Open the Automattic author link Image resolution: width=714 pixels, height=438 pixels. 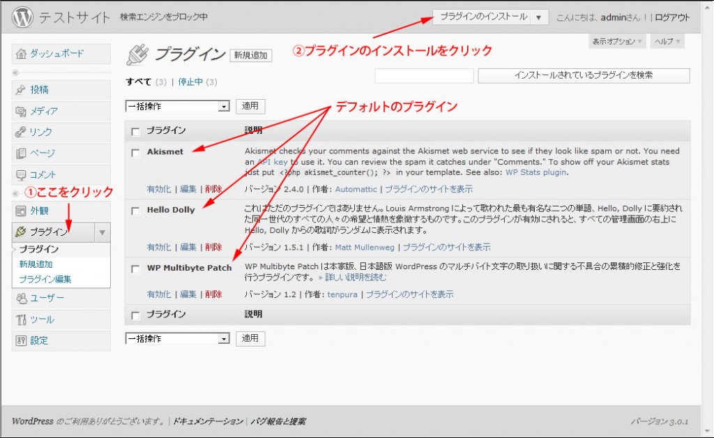[x=356, y=190]
